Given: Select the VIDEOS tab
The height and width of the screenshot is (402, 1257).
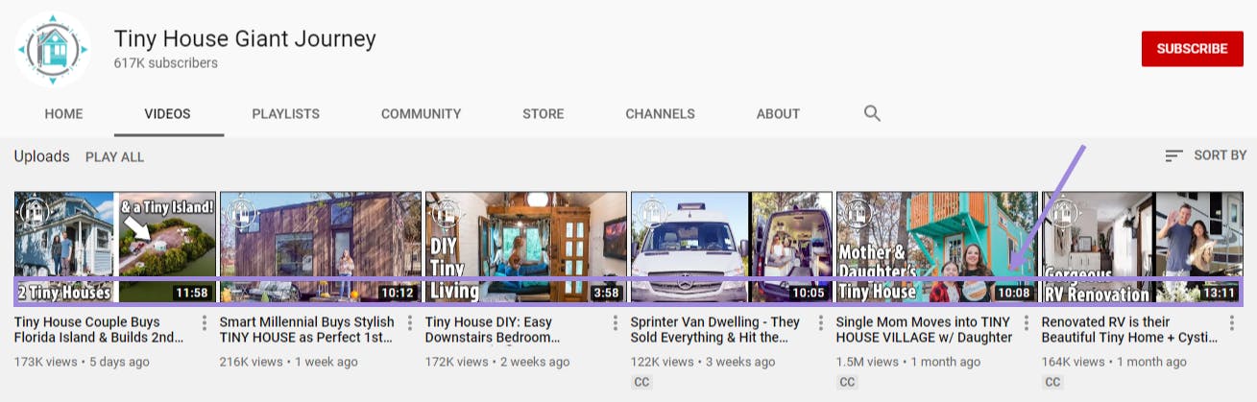Looking at the screenshot, I should 168,113.
